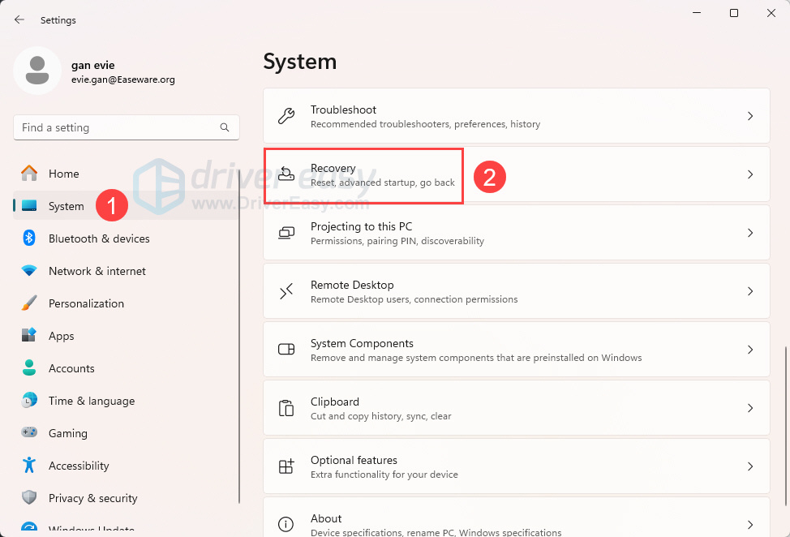Screen dimensions: 790x537
Task: Click the Clipboard icon
Action: click(286, 408)
